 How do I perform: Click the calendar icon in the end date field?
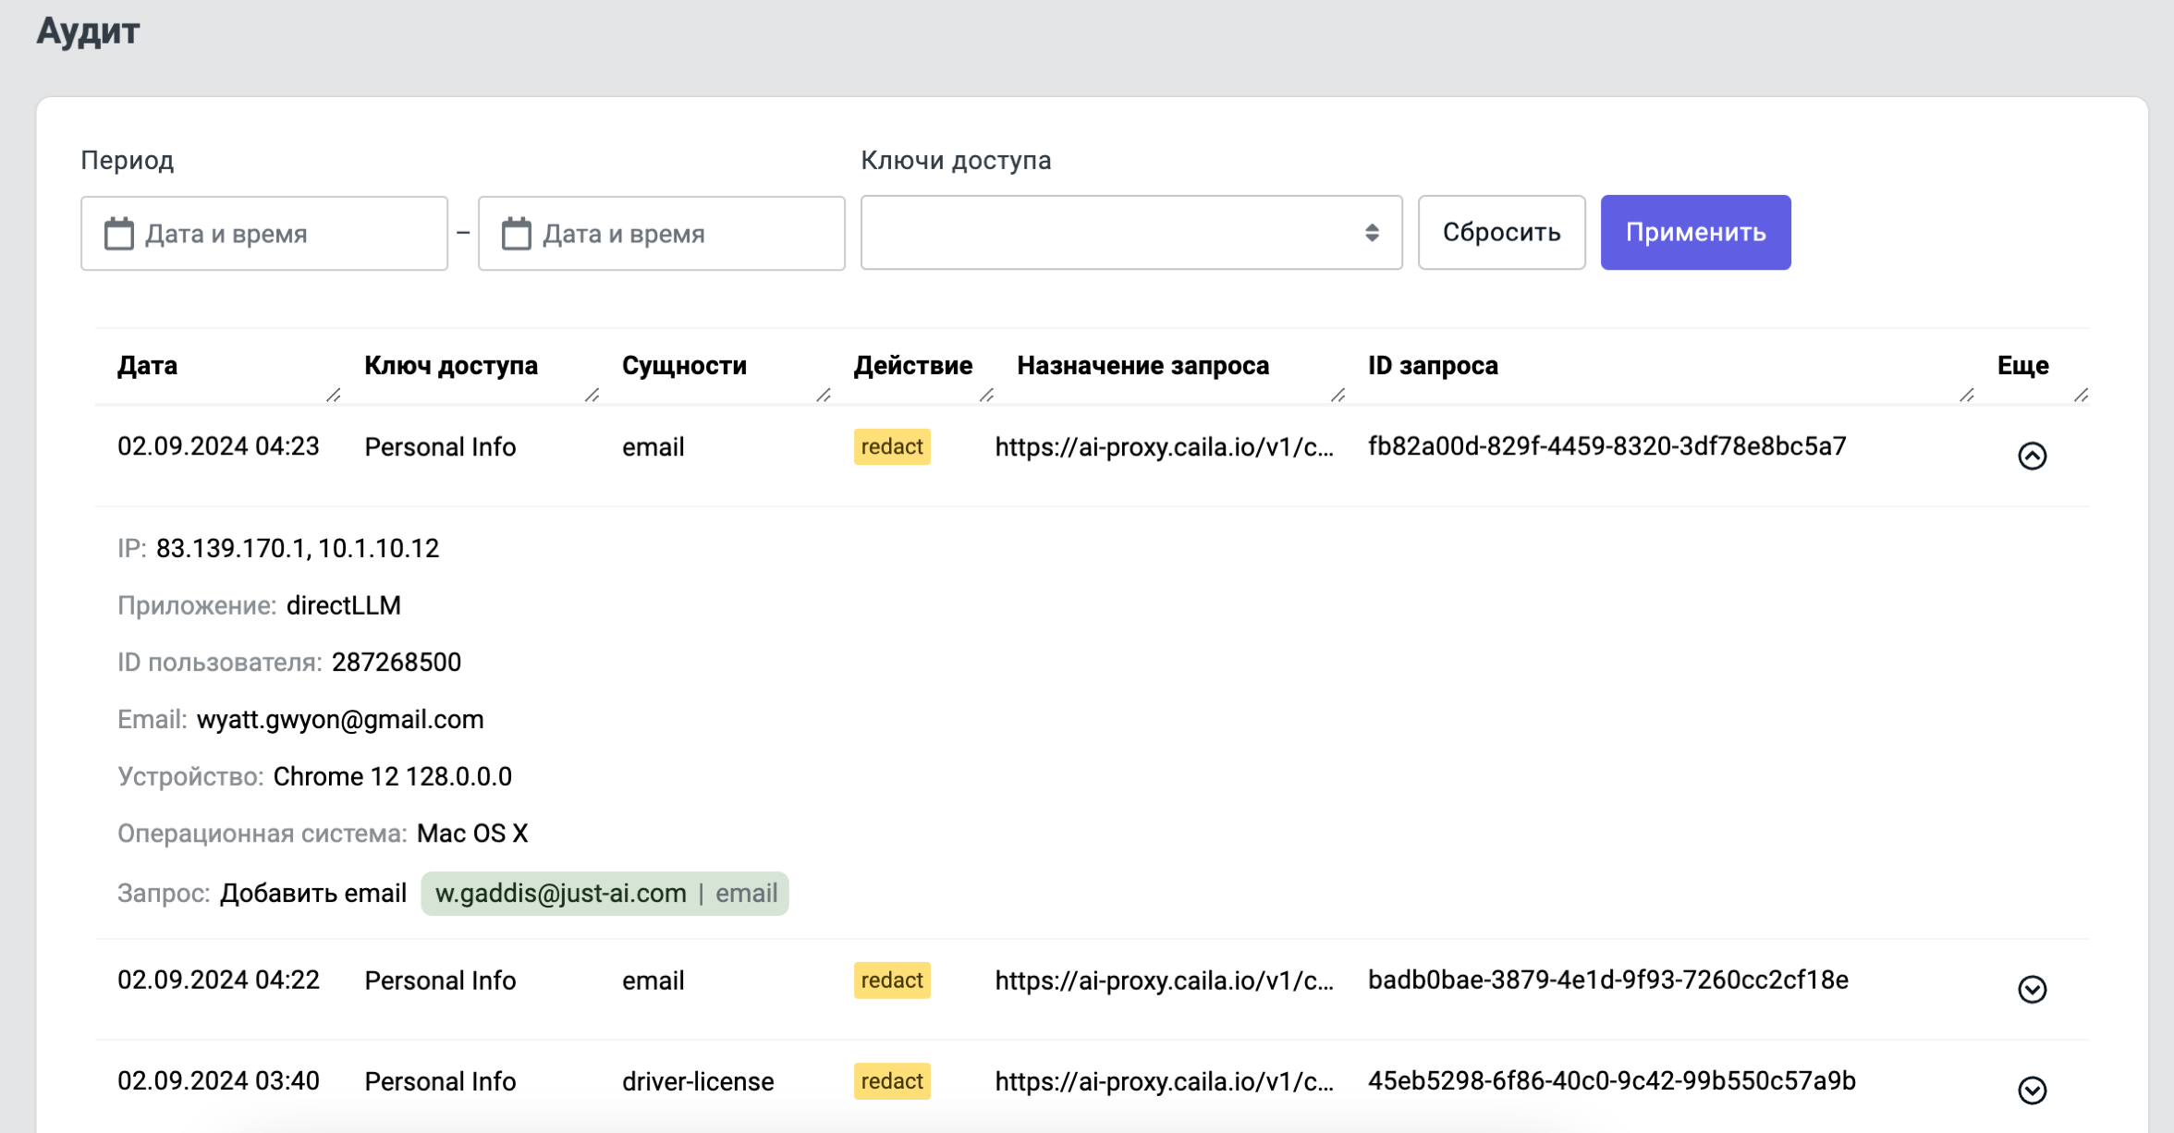[x=517, y=234]
